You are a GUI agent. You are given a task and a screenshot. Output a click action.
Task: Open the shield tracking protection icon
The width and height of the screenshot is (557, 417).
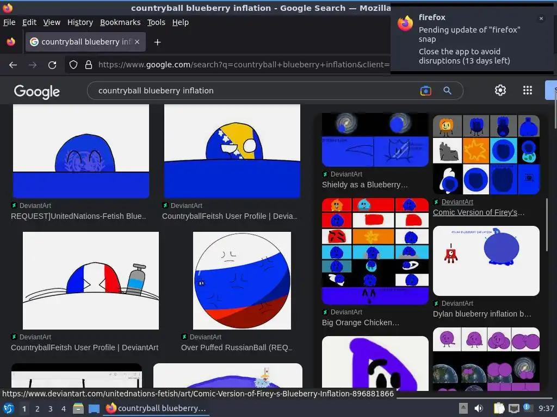73,65
